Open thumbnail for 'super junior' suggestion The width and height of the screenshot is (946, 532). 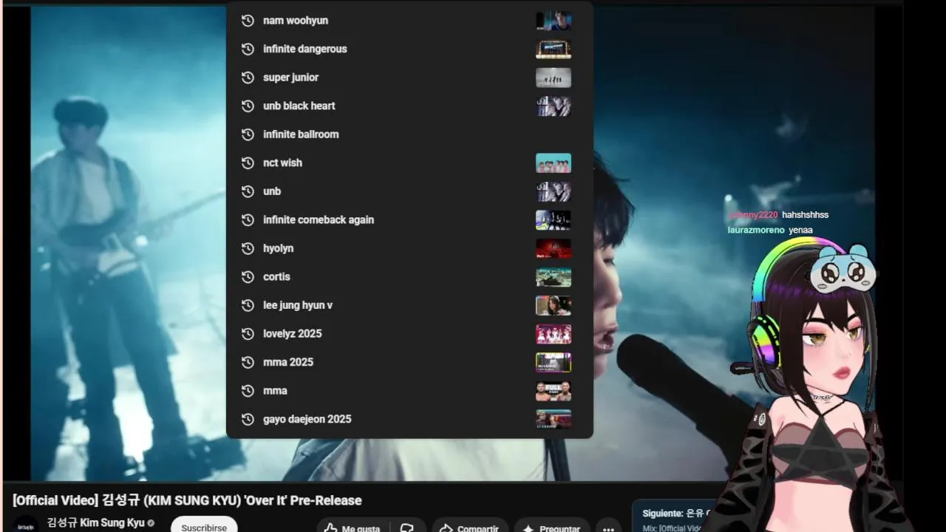(554, 78)
